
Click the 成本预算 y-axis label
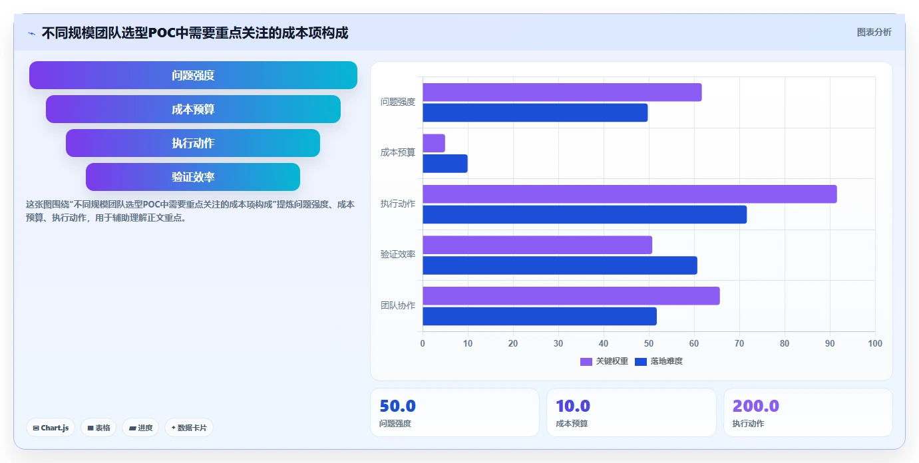398,153
